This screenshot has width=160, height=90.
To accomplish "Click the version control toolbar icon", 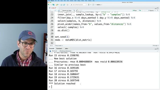I will tap(89, 5).
